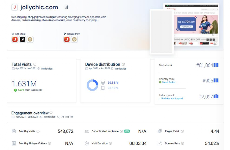Viewport: 230px width, 150px height.
Task: Click Apr 2021 - Jun 2021 in Engagement overview
Action: click(x=27, y=117)
